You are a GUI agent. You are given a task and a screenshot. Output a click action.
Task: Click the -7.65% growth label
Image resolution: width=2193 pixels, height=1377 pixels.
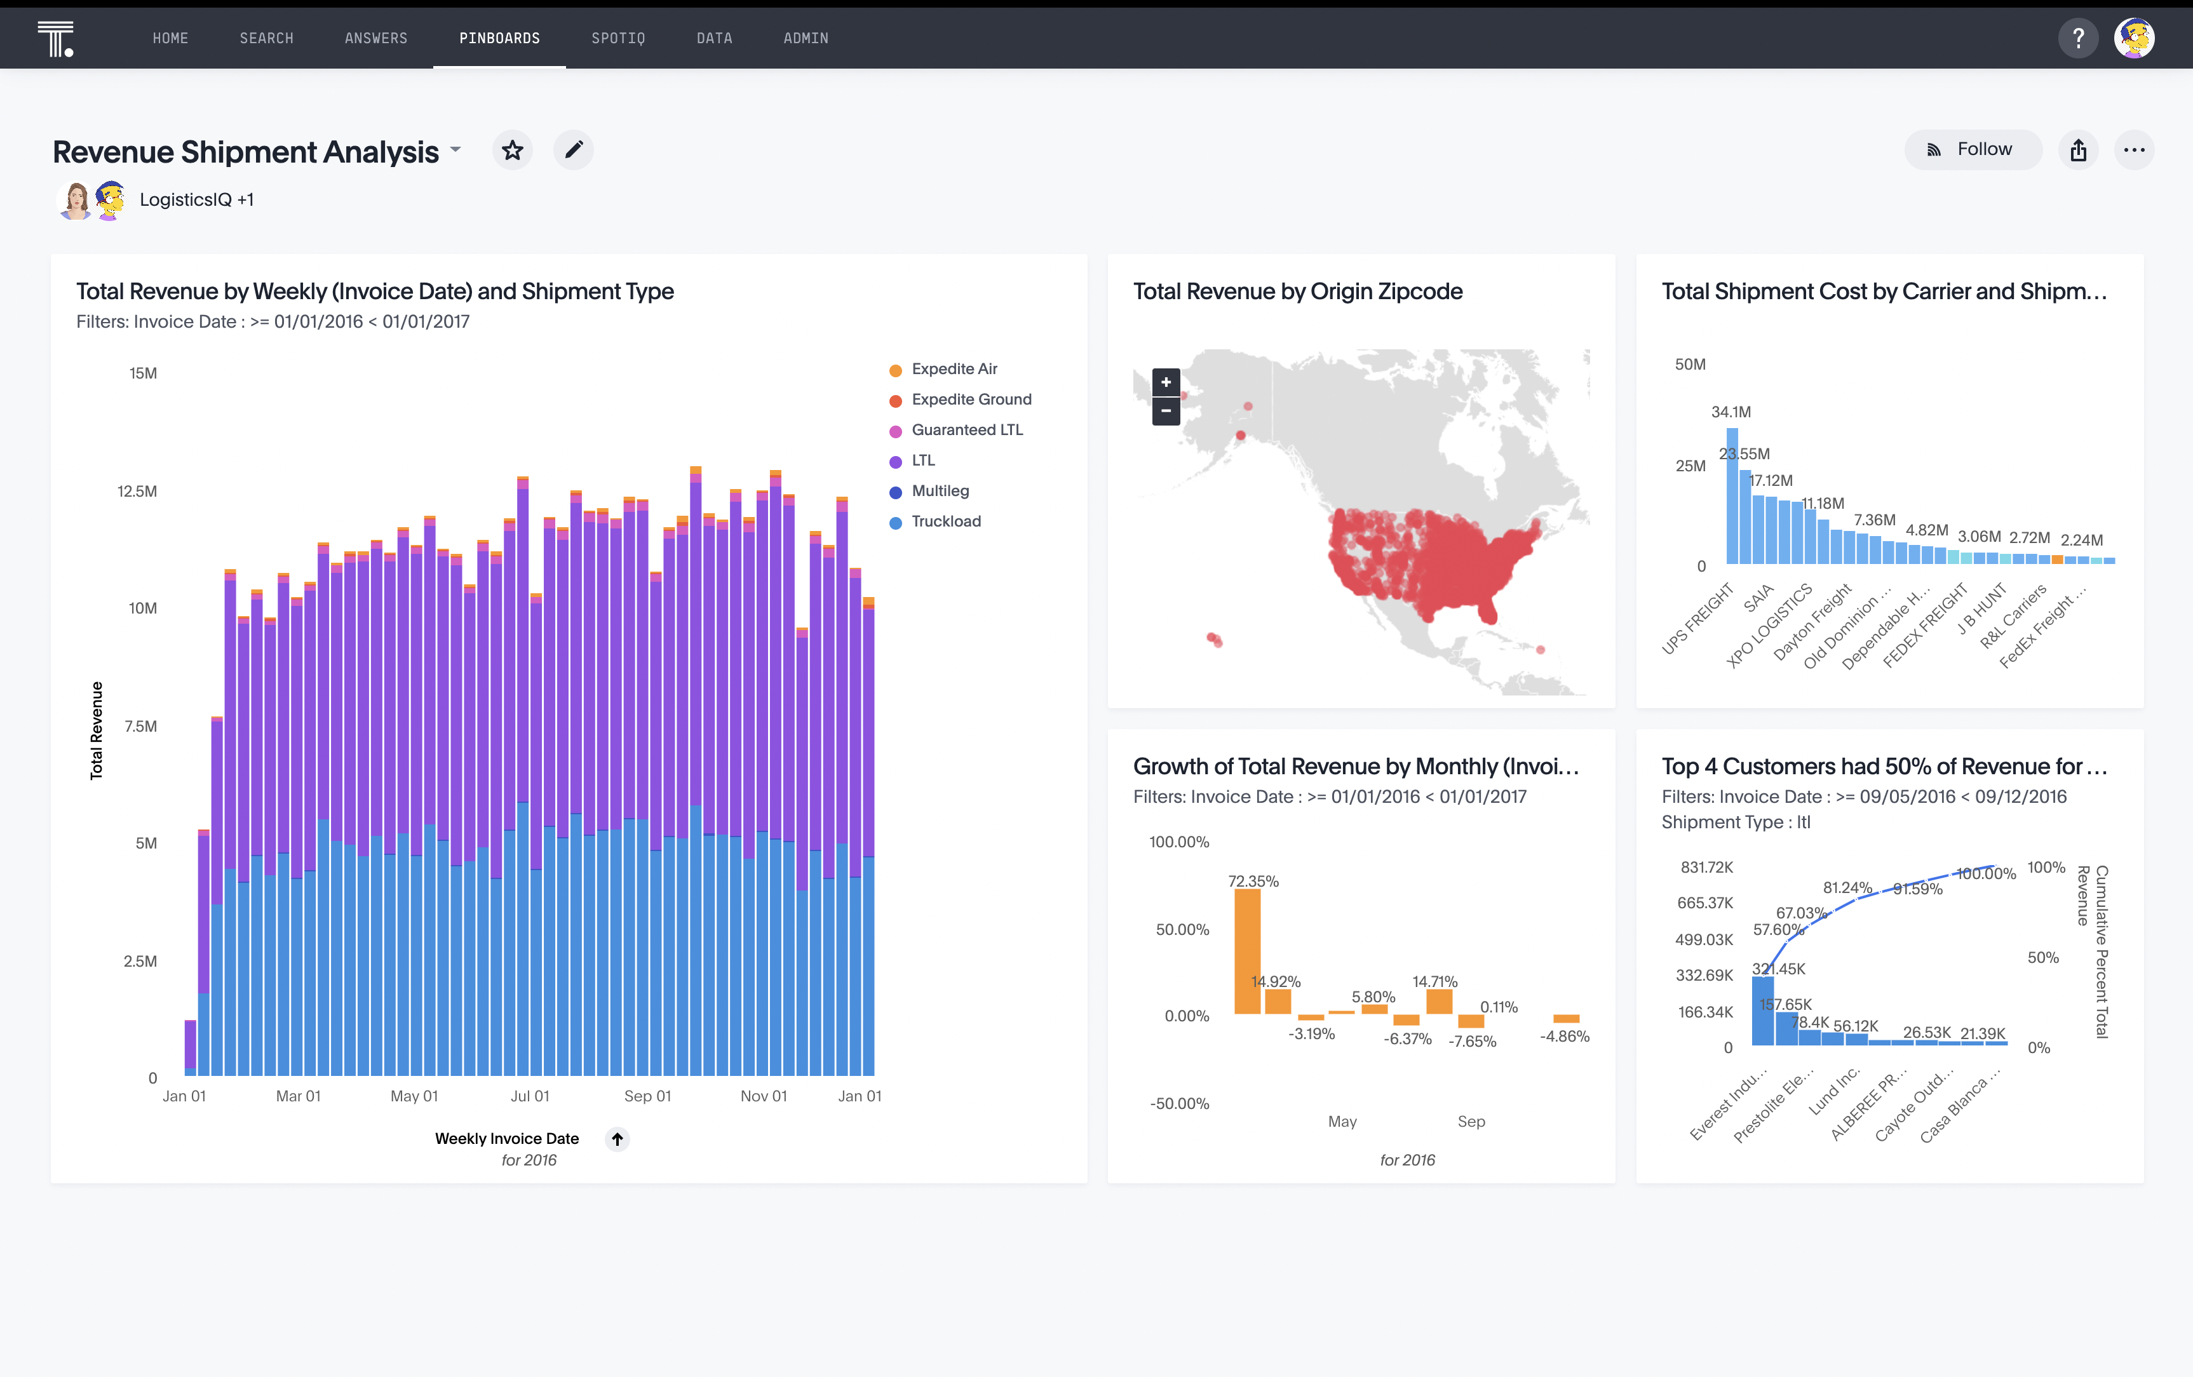(1473, 1042)
